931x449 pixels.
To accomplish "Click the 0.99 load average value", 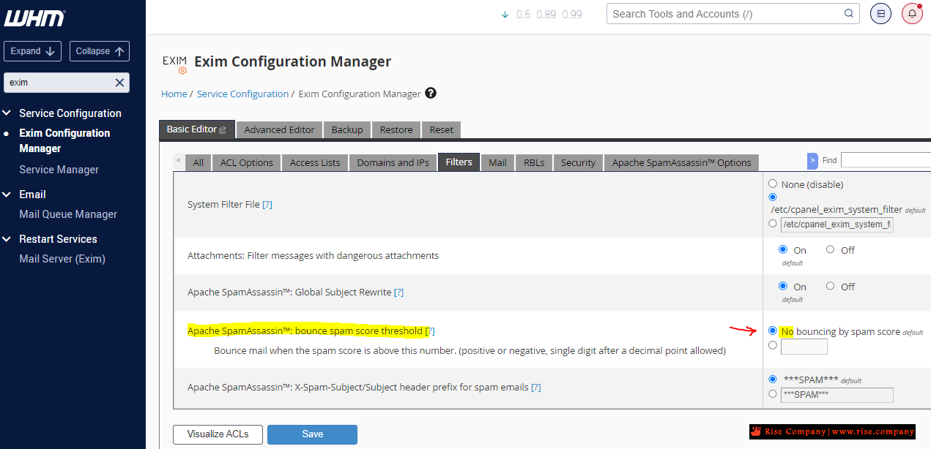I will pos(572,15).
